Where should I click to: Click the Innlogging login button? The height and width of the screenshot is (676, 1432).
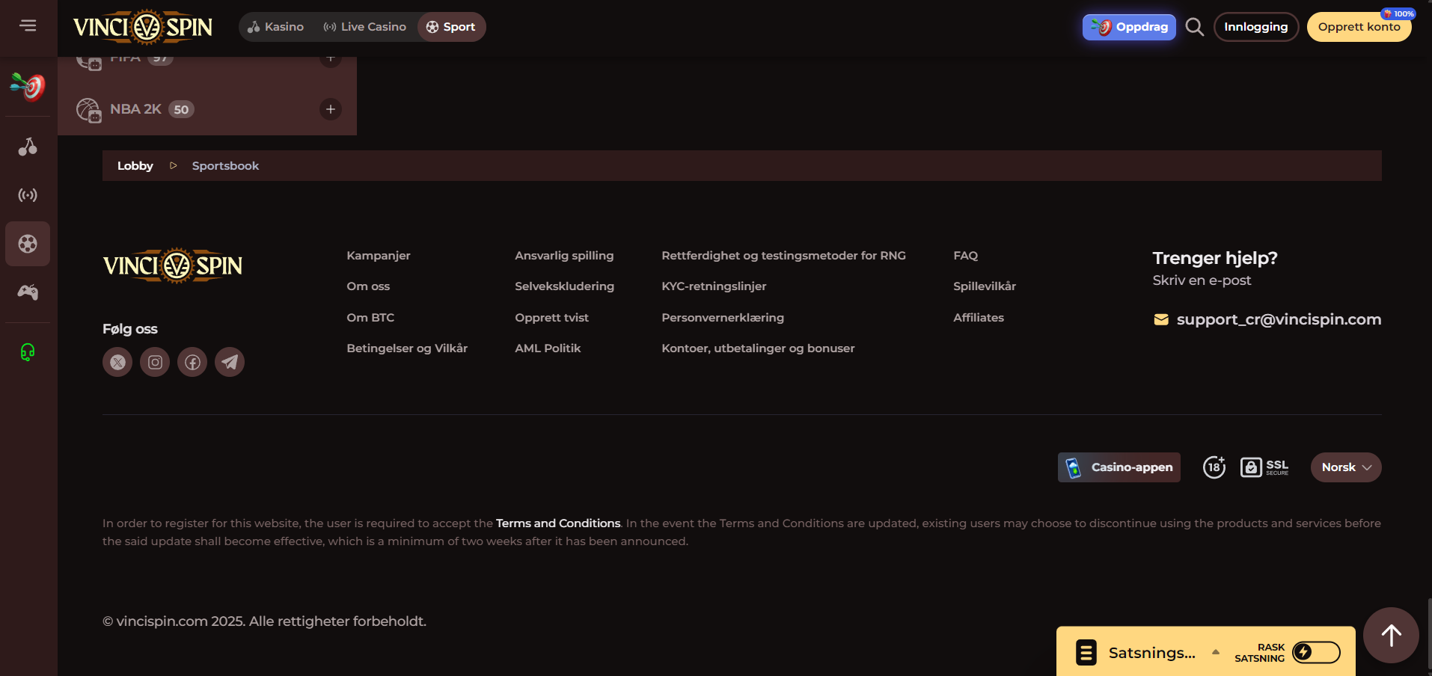[1256, 27]
